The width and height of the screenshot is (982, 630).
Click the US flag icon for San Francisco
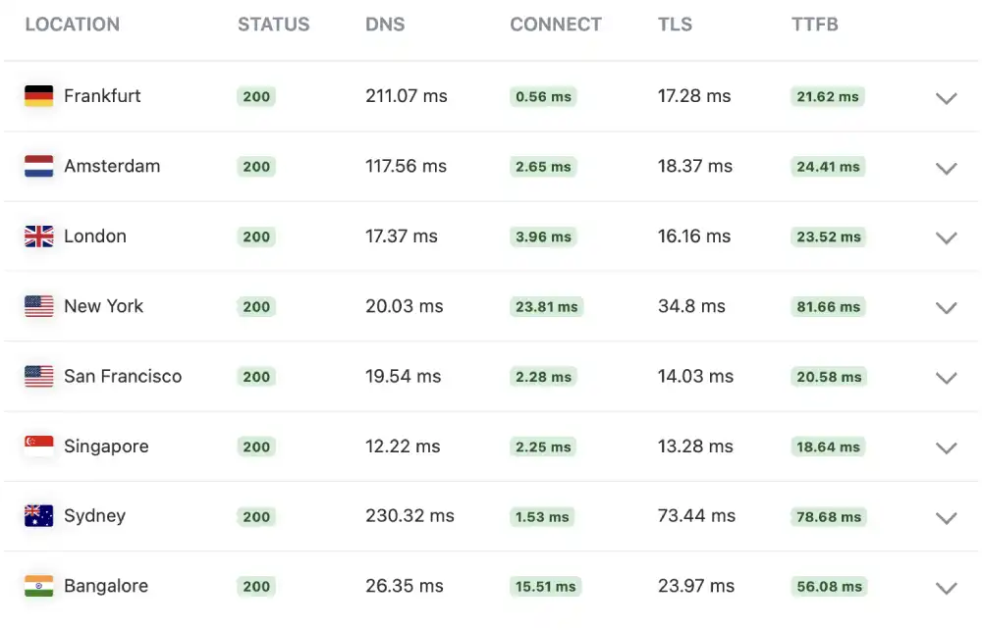tap(38, 377)
